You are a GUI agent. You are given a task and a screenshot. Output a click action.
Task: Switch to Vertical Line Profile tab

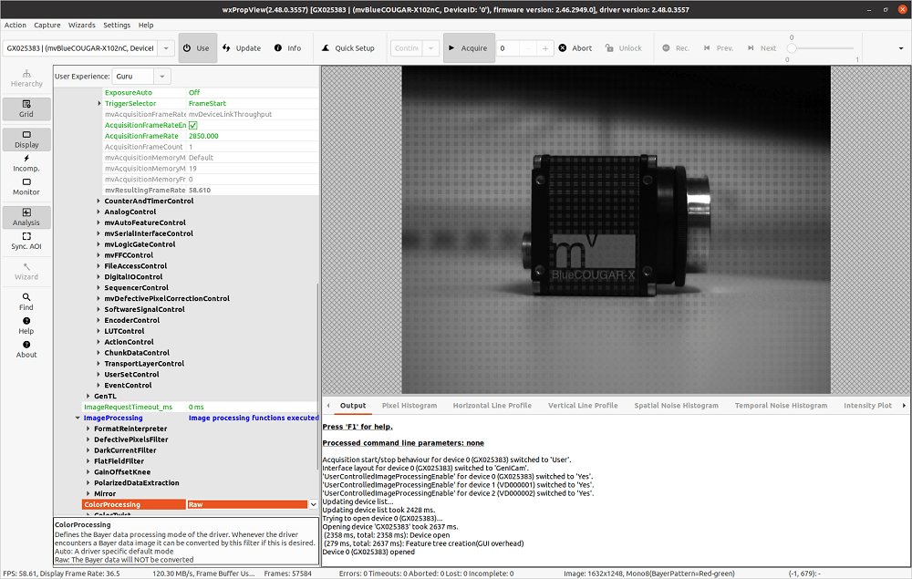583,406
